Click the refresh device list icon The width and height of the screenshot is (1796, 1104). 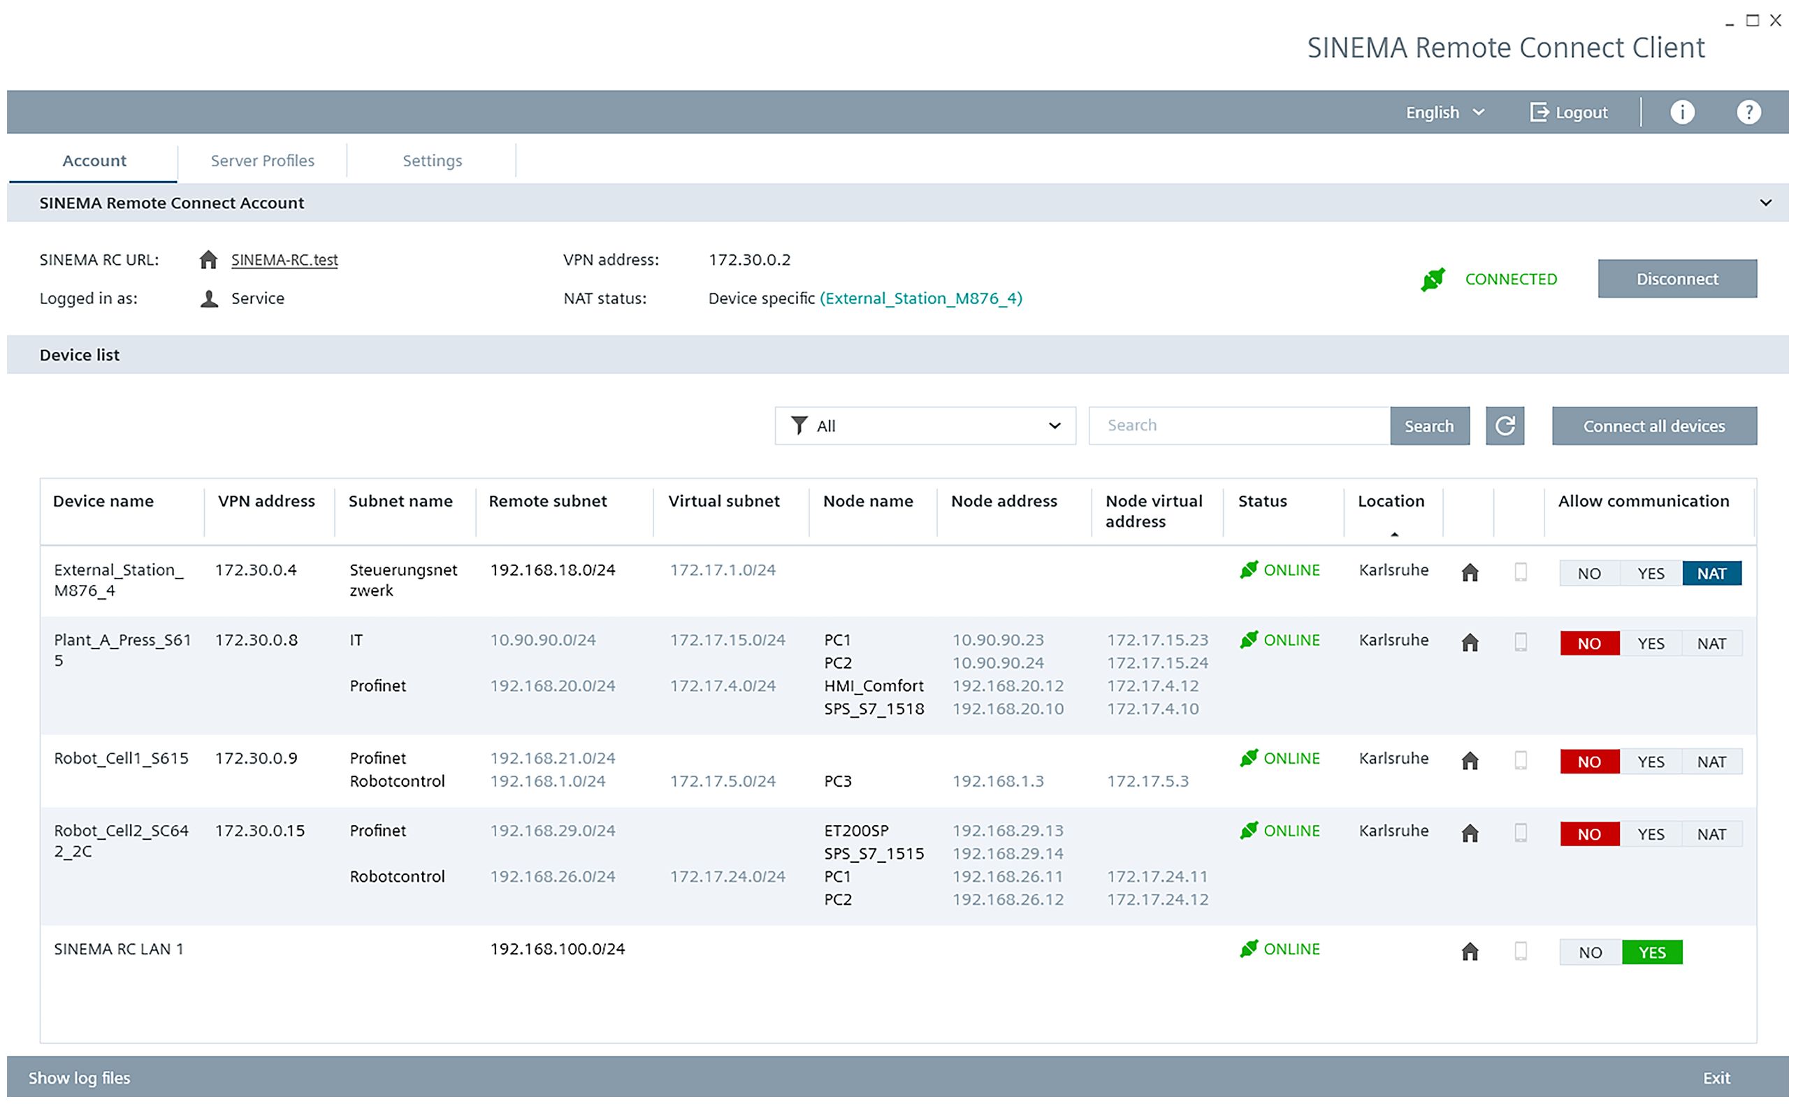click(x=1504, y=426)
